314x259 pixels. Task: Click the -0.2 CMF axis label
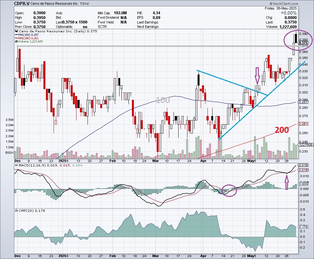click(302, 248)
